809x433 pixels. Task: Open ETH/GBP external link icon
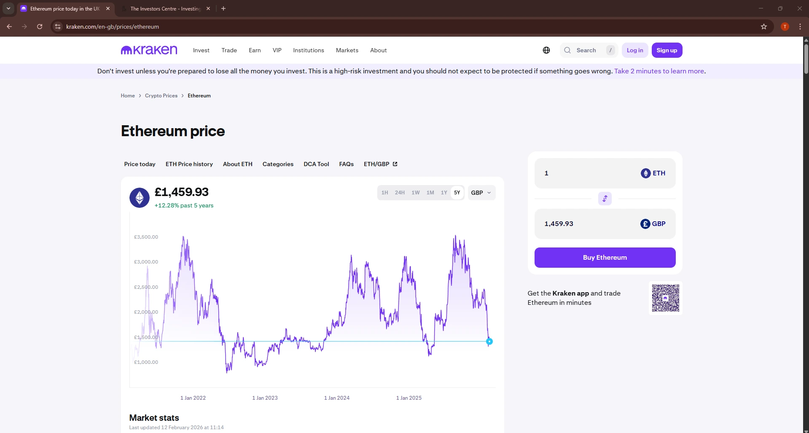(x=395, y=164)
